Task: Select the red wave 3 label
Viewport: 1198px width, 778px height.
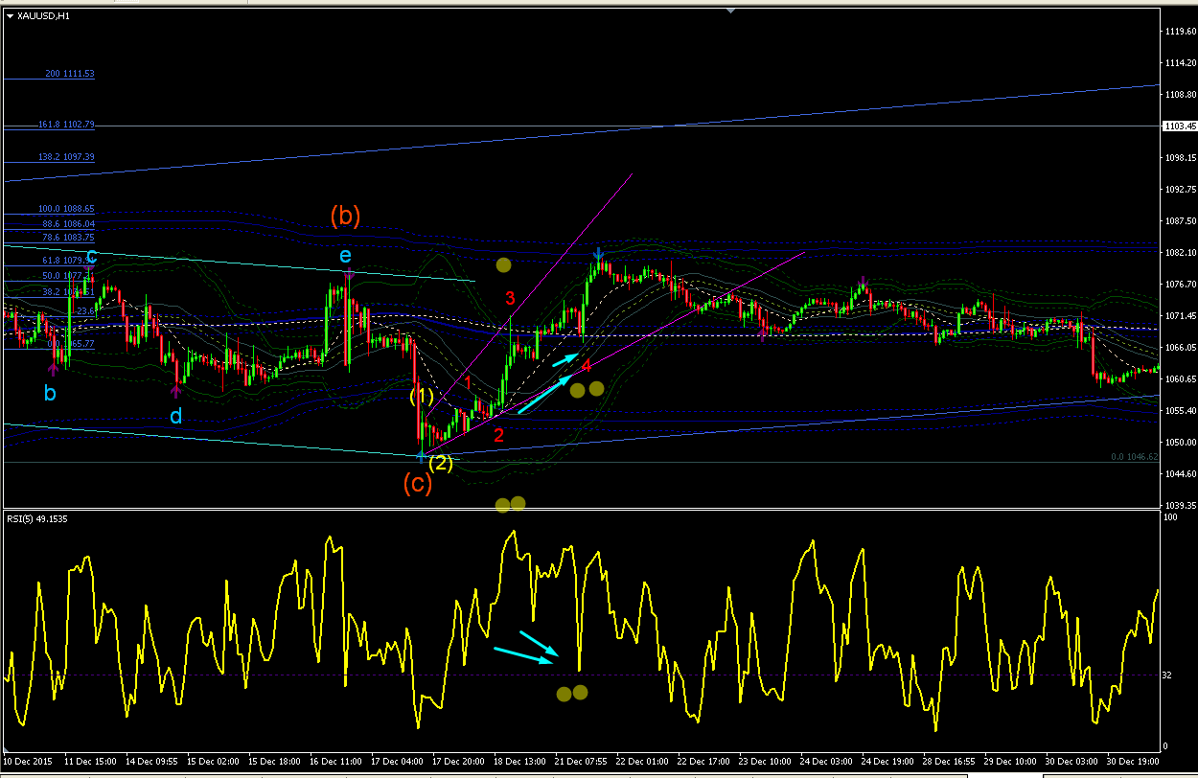Action: pos(511,297)
